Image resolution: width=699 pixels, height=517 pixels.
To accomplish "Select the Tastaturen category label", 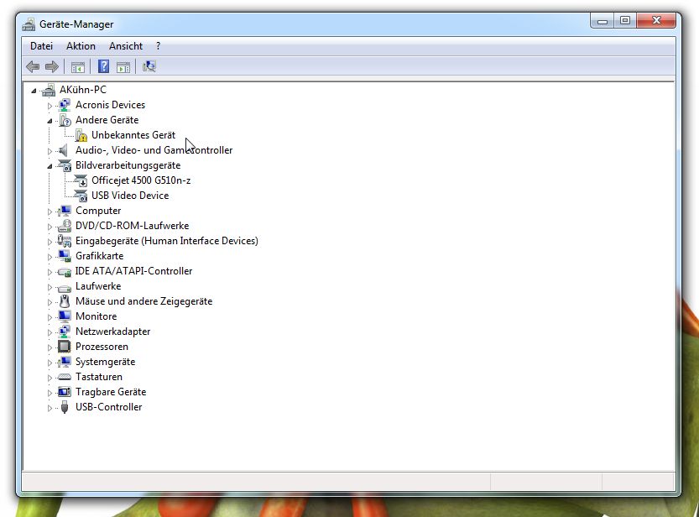I will click(x=99, y=377).
